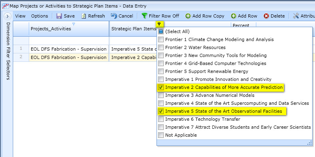Click highlighted filter icon on Strategic Plan Items
This screenshot has width=315, height=157.
(x=159, y=24)
